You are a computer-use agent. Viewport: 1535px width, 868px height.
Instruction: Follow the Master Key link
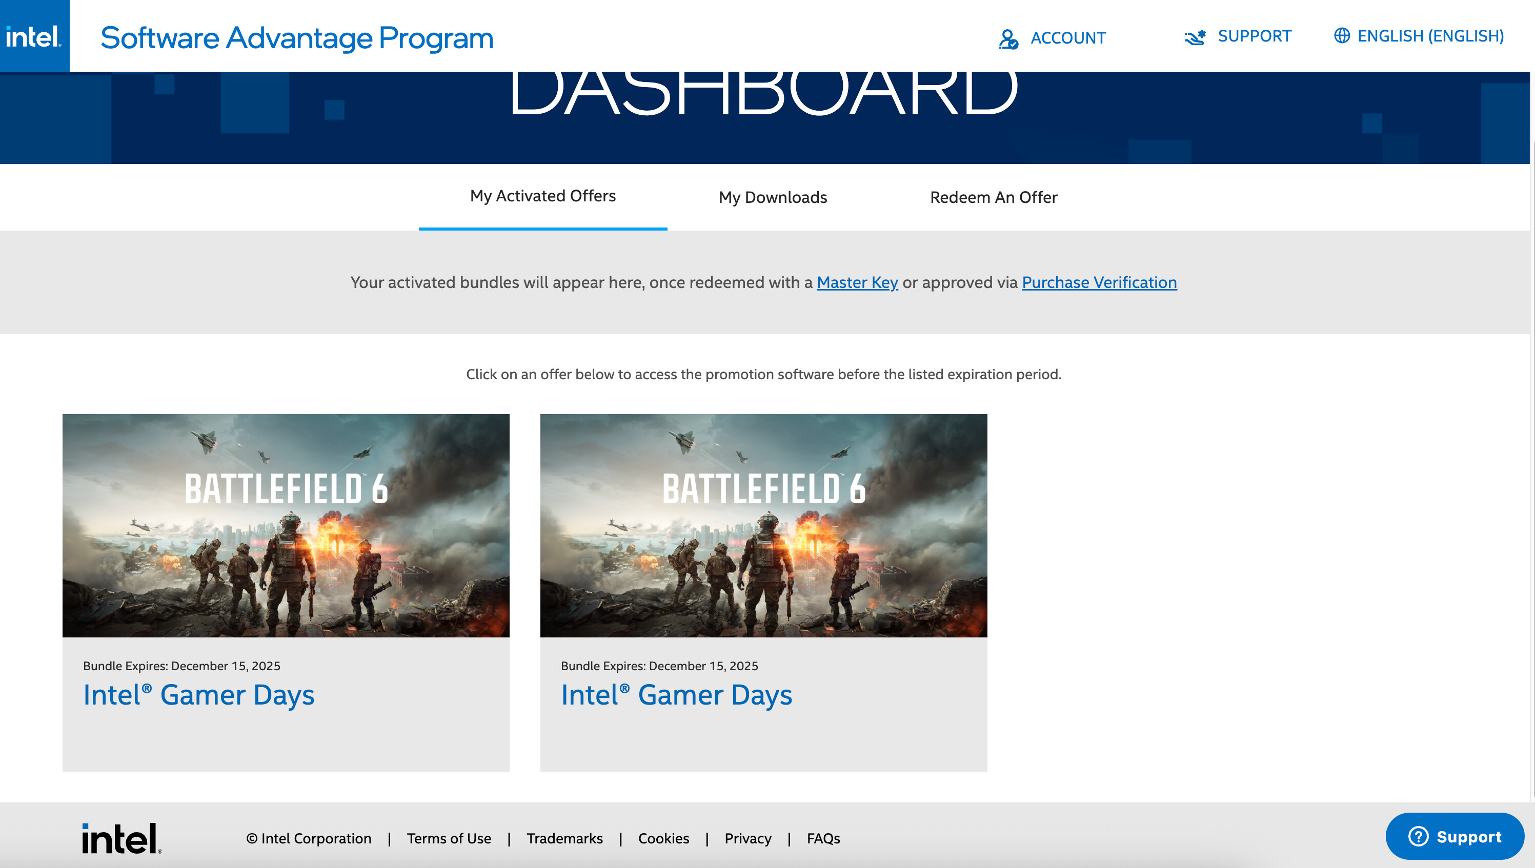click(x=857, y=282)
